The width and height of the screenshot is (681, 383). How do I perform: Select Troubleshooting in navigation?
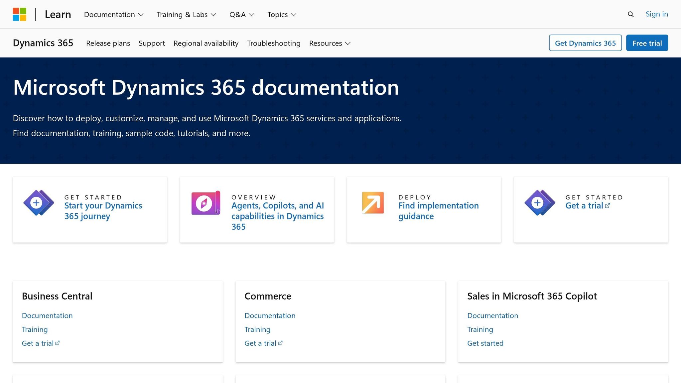[x=274, y=43]
